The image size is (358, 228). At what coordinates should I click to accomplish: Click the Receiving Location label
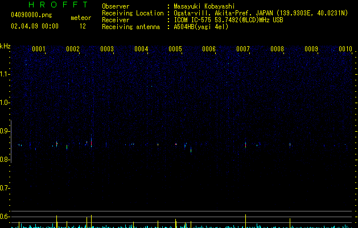pos(133,13)
